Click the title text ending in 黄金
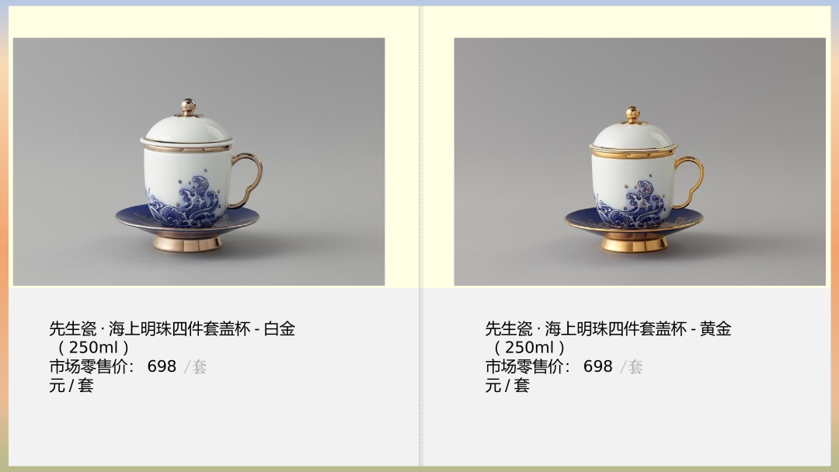 pos(607,328)
